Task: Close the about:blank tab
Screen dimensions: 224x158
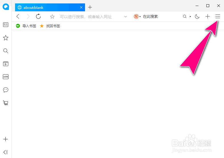Action: point(81,7)
